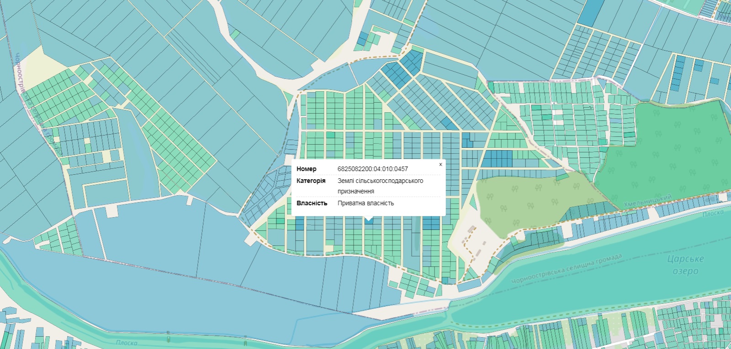The height and width of the screenshot is (349, 731).
Task: Click the popup's pointer arrow tip
Action: click(x=369, y=219)
